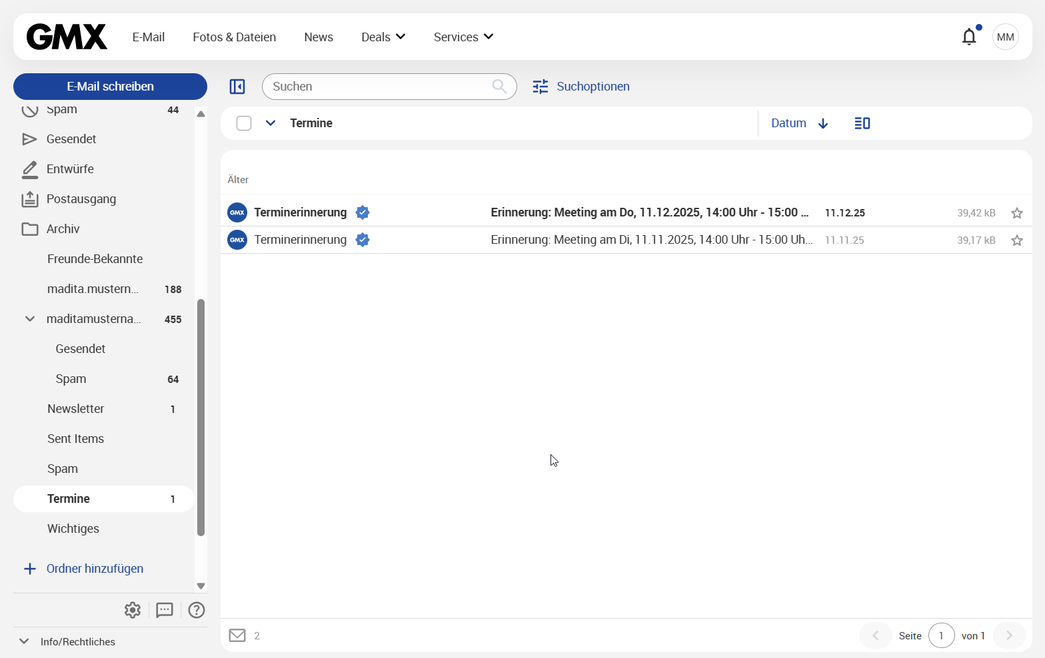
Task: Open the feedback speech bubble icon
Action: pos(165,610)
